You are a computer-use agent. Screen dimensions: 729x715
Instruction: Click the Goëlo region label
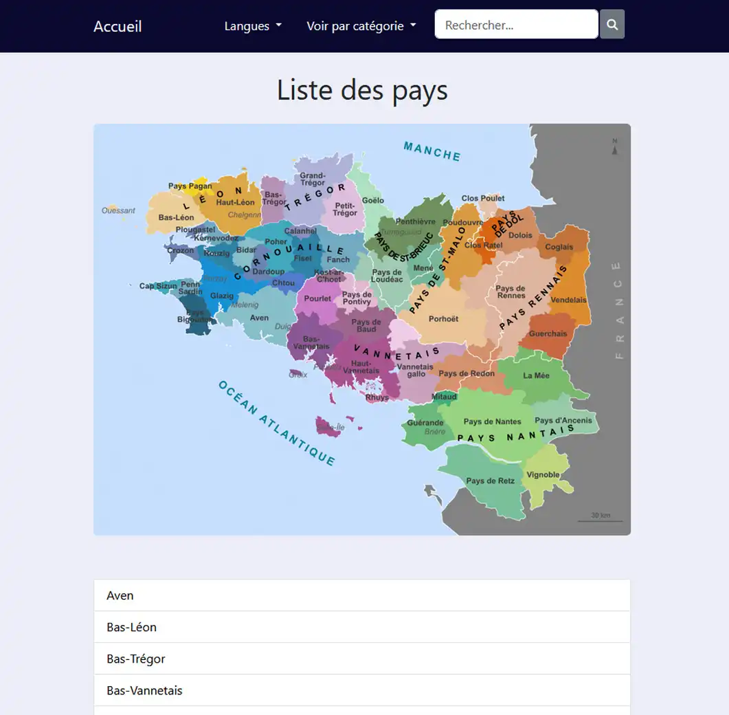pos(373,201)
